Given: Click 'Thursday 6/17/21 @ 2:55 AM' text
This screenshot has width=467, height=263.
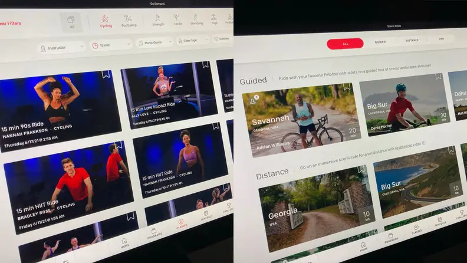Looking at the screenshot, I should (x=31, y=141).
